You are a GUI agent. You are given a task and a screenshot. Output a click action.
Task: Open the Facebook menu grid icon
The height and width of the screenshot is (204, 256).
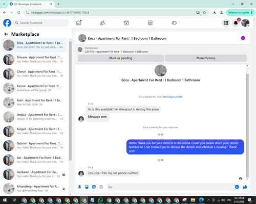pyautogui.click(x=226, y=23)
